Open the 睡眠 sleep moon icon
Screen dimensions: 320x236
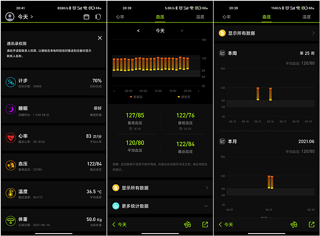coord(10,109)
